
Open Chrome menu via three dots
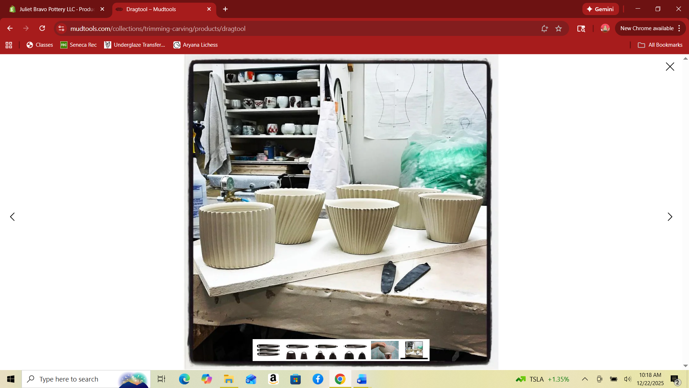[679, 28]
